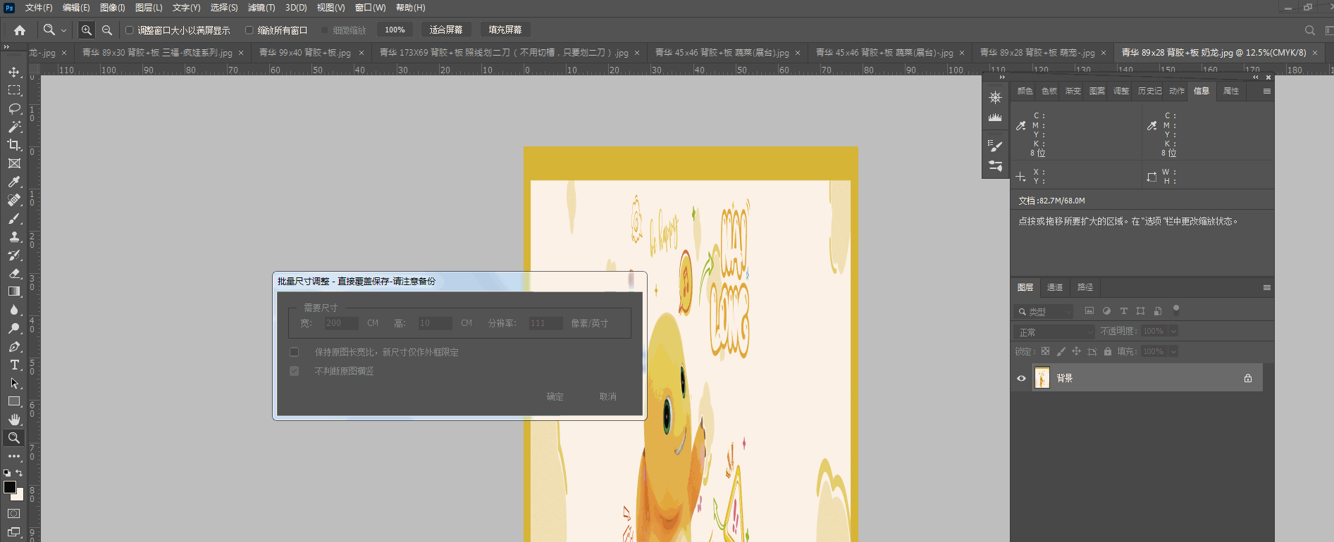Viewport: 1334px width, 542px height.
Task: Select the Blur tool
Action: tap(14, 310)
